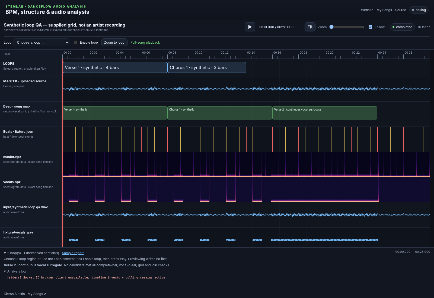Open My Songs in the header
Viewport: 434px width, 298px height.
[384, 10]
